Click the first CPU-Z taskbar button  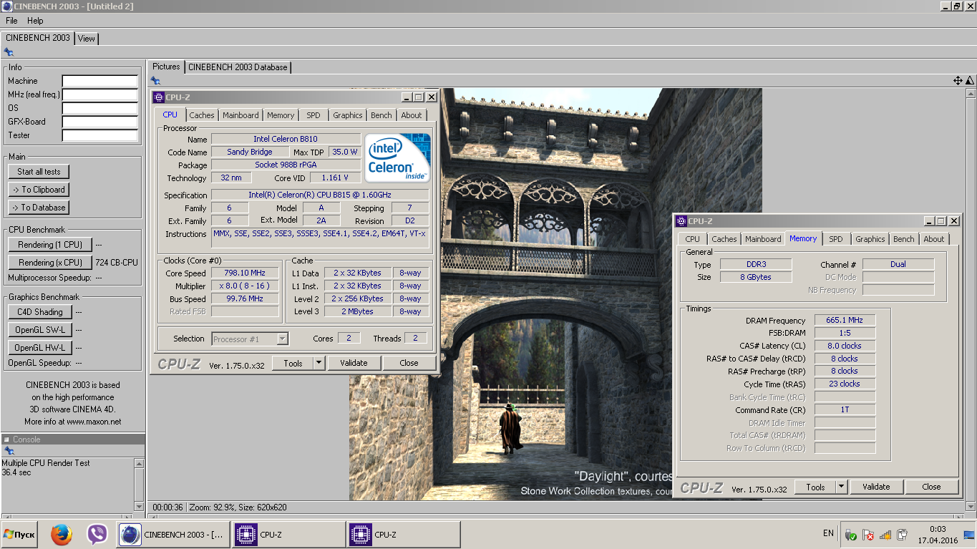coord(288,535)
